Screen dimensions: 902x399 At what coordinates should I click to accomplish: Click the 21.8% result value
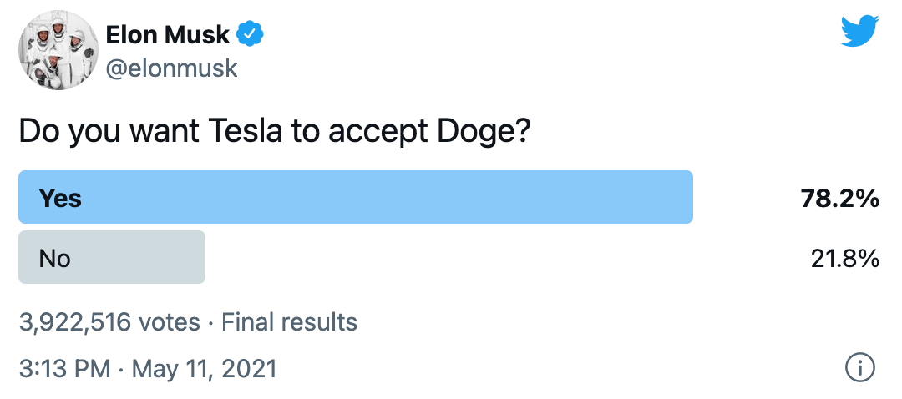[844, 259]
